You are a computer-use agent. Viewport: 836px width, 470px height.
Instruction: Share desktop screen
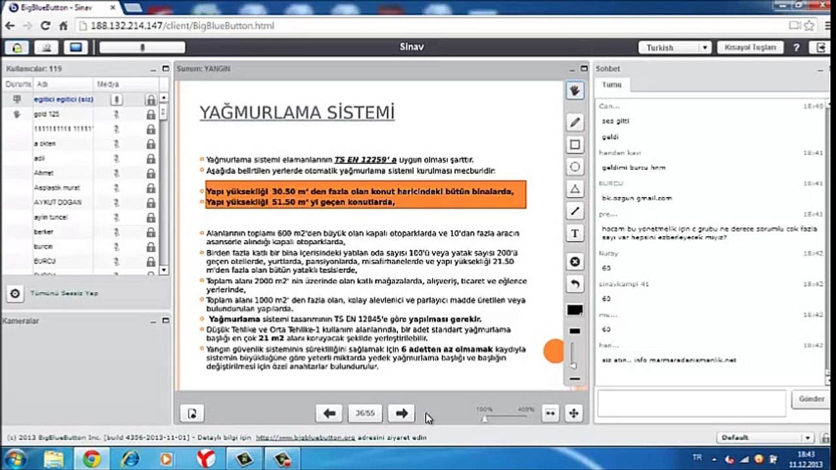pos(76,48)
